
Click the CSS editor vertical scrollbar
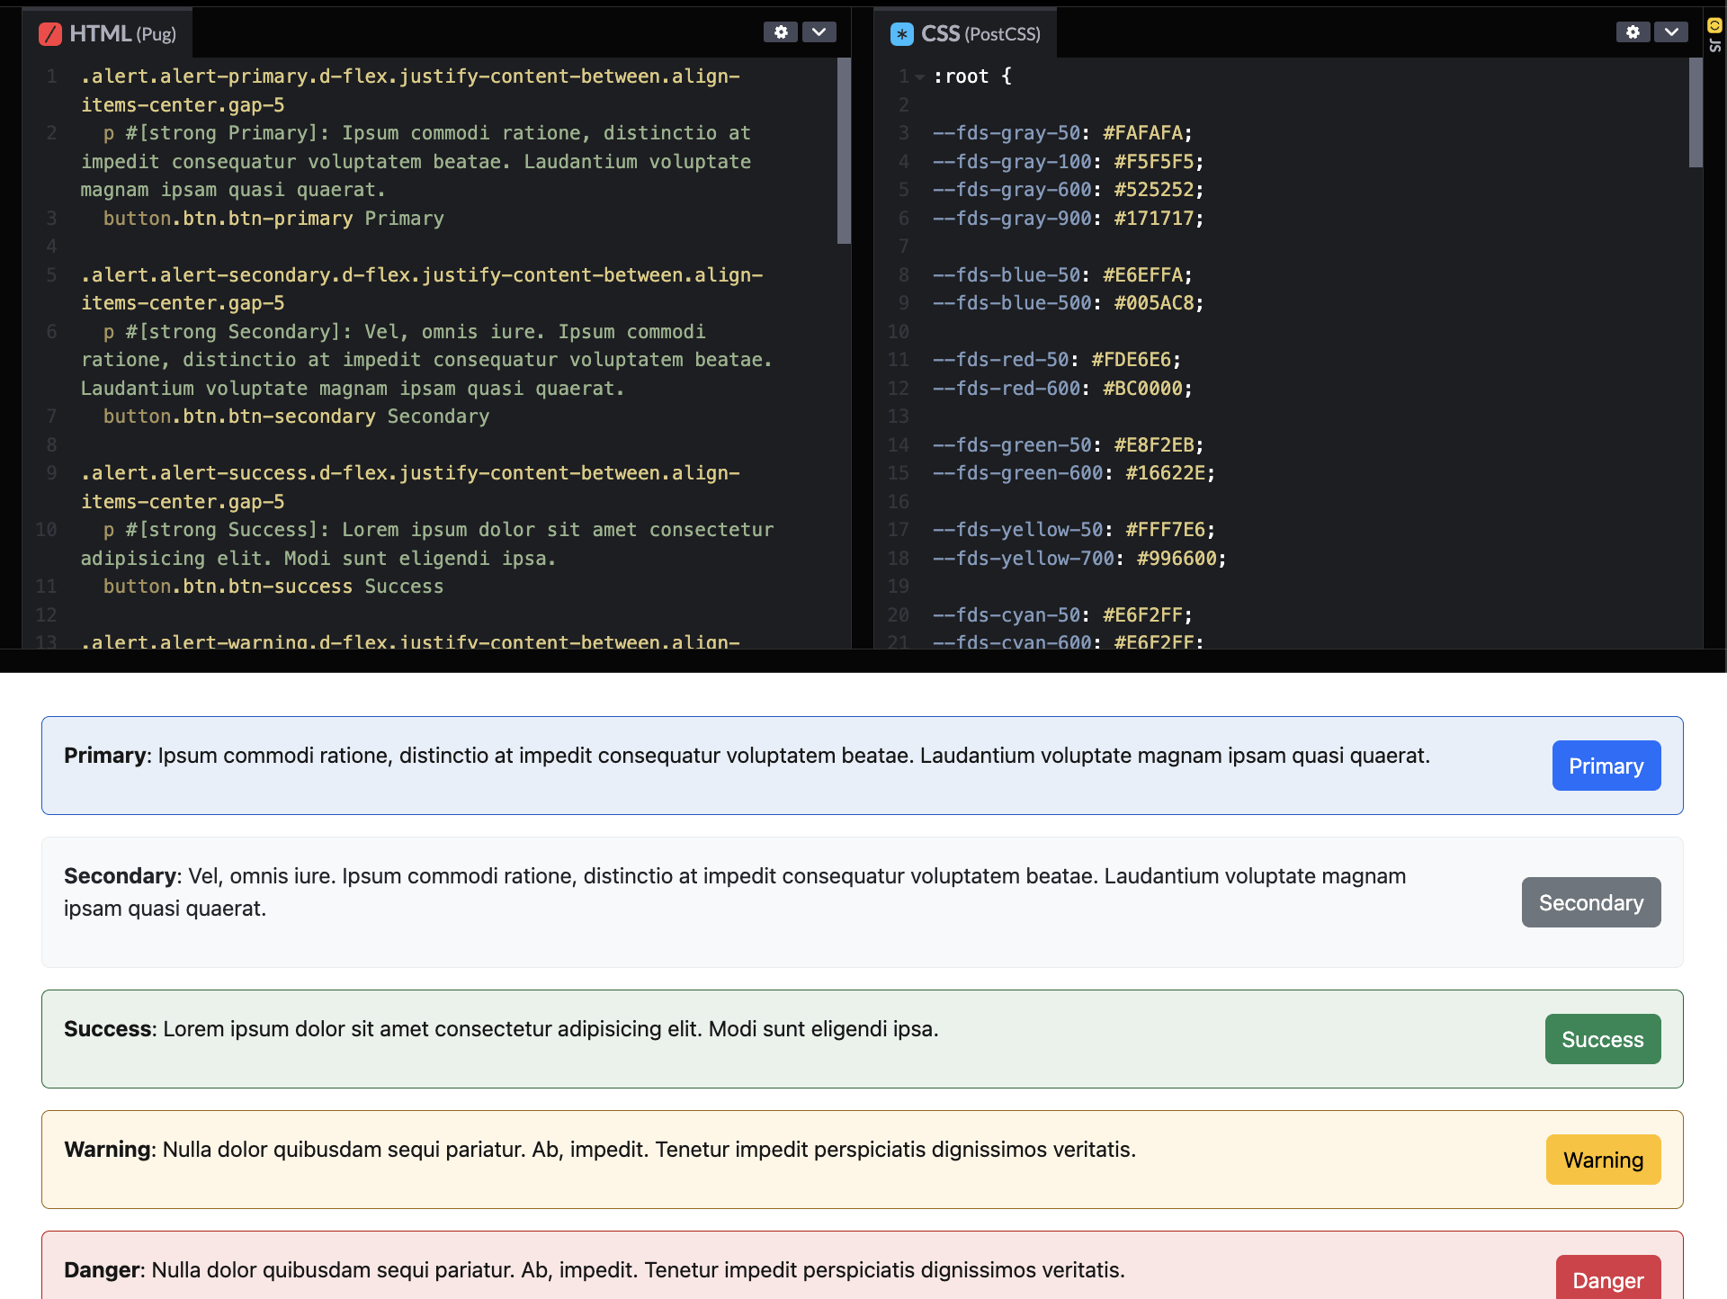[1696, 112]
